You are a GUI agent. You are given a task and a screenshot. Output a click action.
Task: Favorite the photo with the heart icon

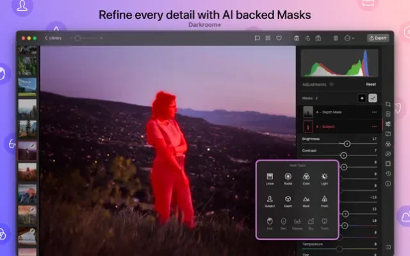point(279,38)
